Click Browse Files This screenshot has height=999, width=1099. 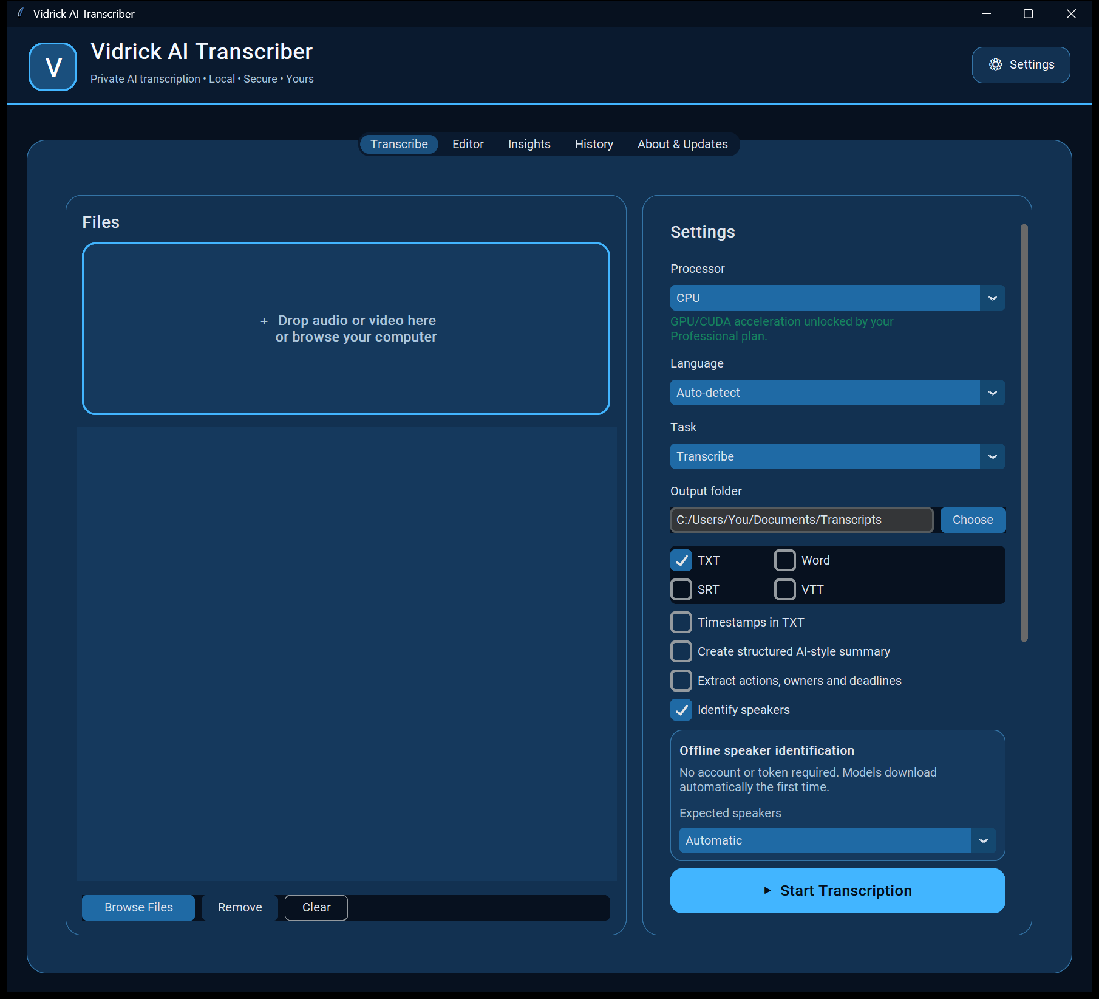click(x=138, y=908)
